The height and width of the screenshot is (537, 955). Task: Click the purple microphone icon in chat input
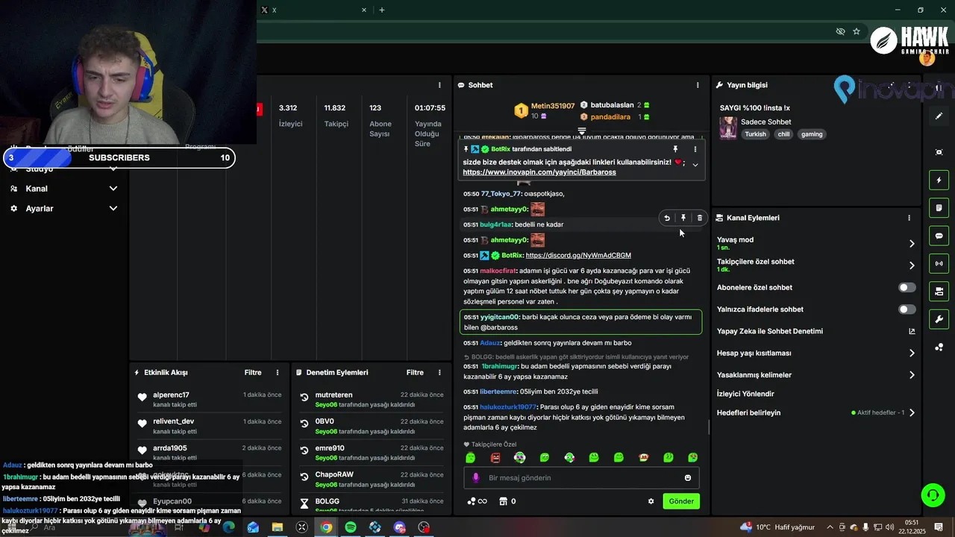pyautogui.click(x=476, y=477)
